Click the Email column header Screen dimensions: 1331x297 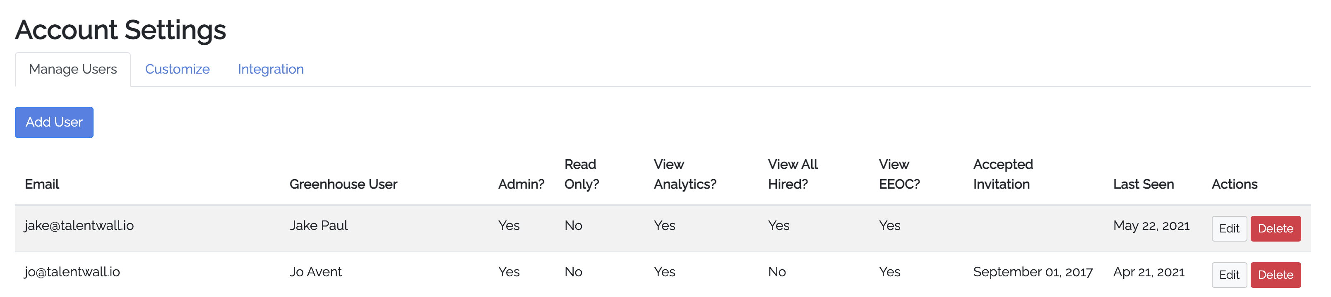point(42,184)
